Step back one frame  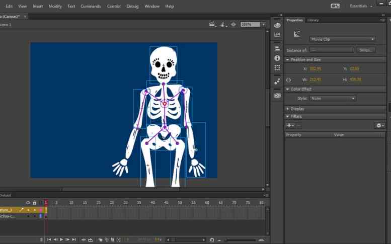point(55,239)
